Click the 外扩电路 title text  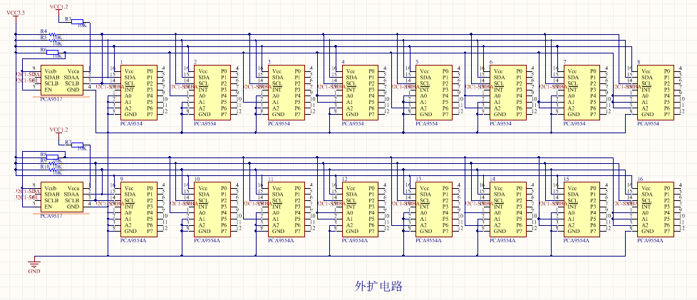pyautogui.click(x=379, y=286)
